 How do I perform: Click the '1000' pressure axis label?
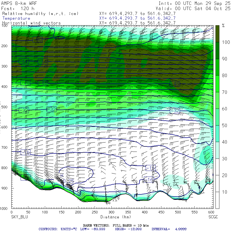(x=4, y=209)
